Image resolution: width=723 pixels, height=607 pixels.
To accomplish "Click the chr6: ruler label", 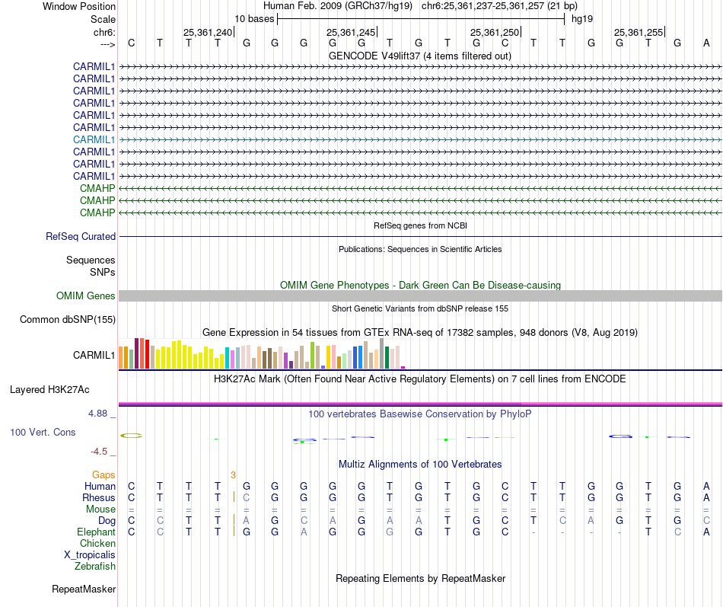I will [x=104, y=32].
